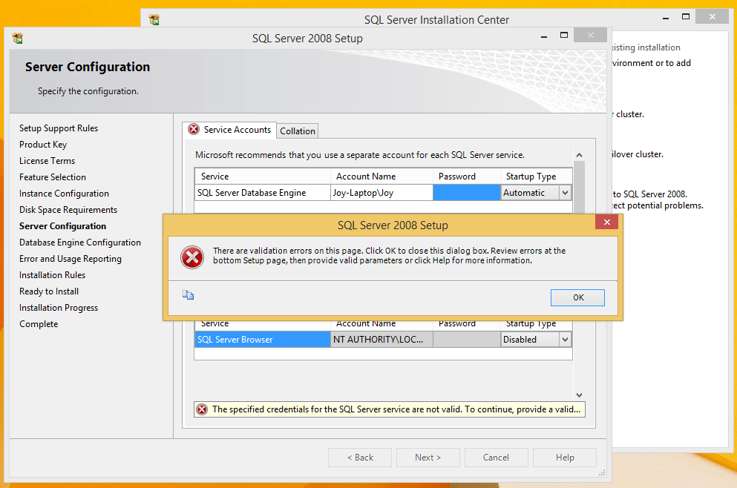The width and height of the screenshot is (737, 488).
Task: Click the red error icon in dialog
Action: pos(192,257)
